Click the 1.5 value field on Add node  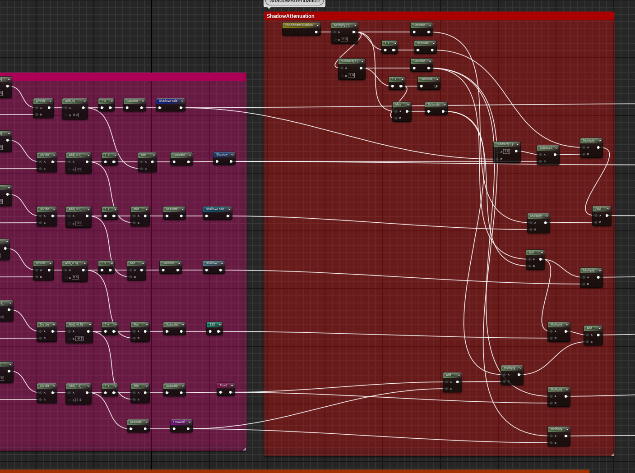point(79,400)
